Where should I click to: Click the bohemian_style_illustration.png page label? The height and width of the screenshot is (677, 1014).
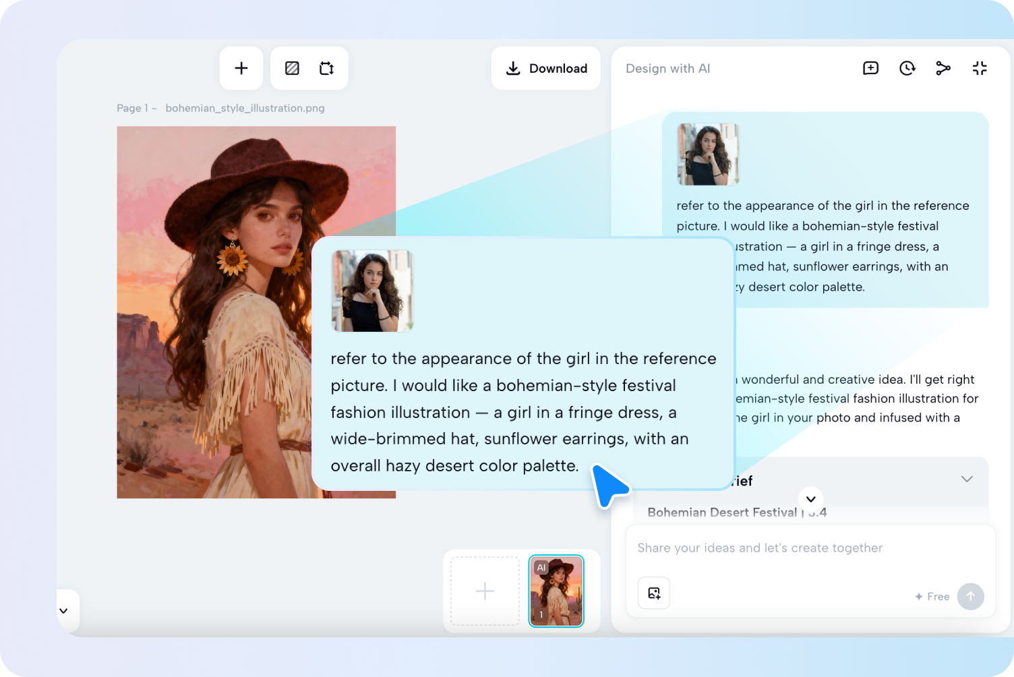click(x=245, y=108)
